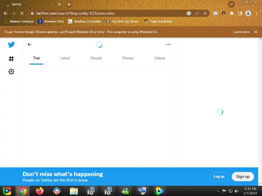Open Firefox from the taskbar

pyautogui.click(x=40, y=191)
